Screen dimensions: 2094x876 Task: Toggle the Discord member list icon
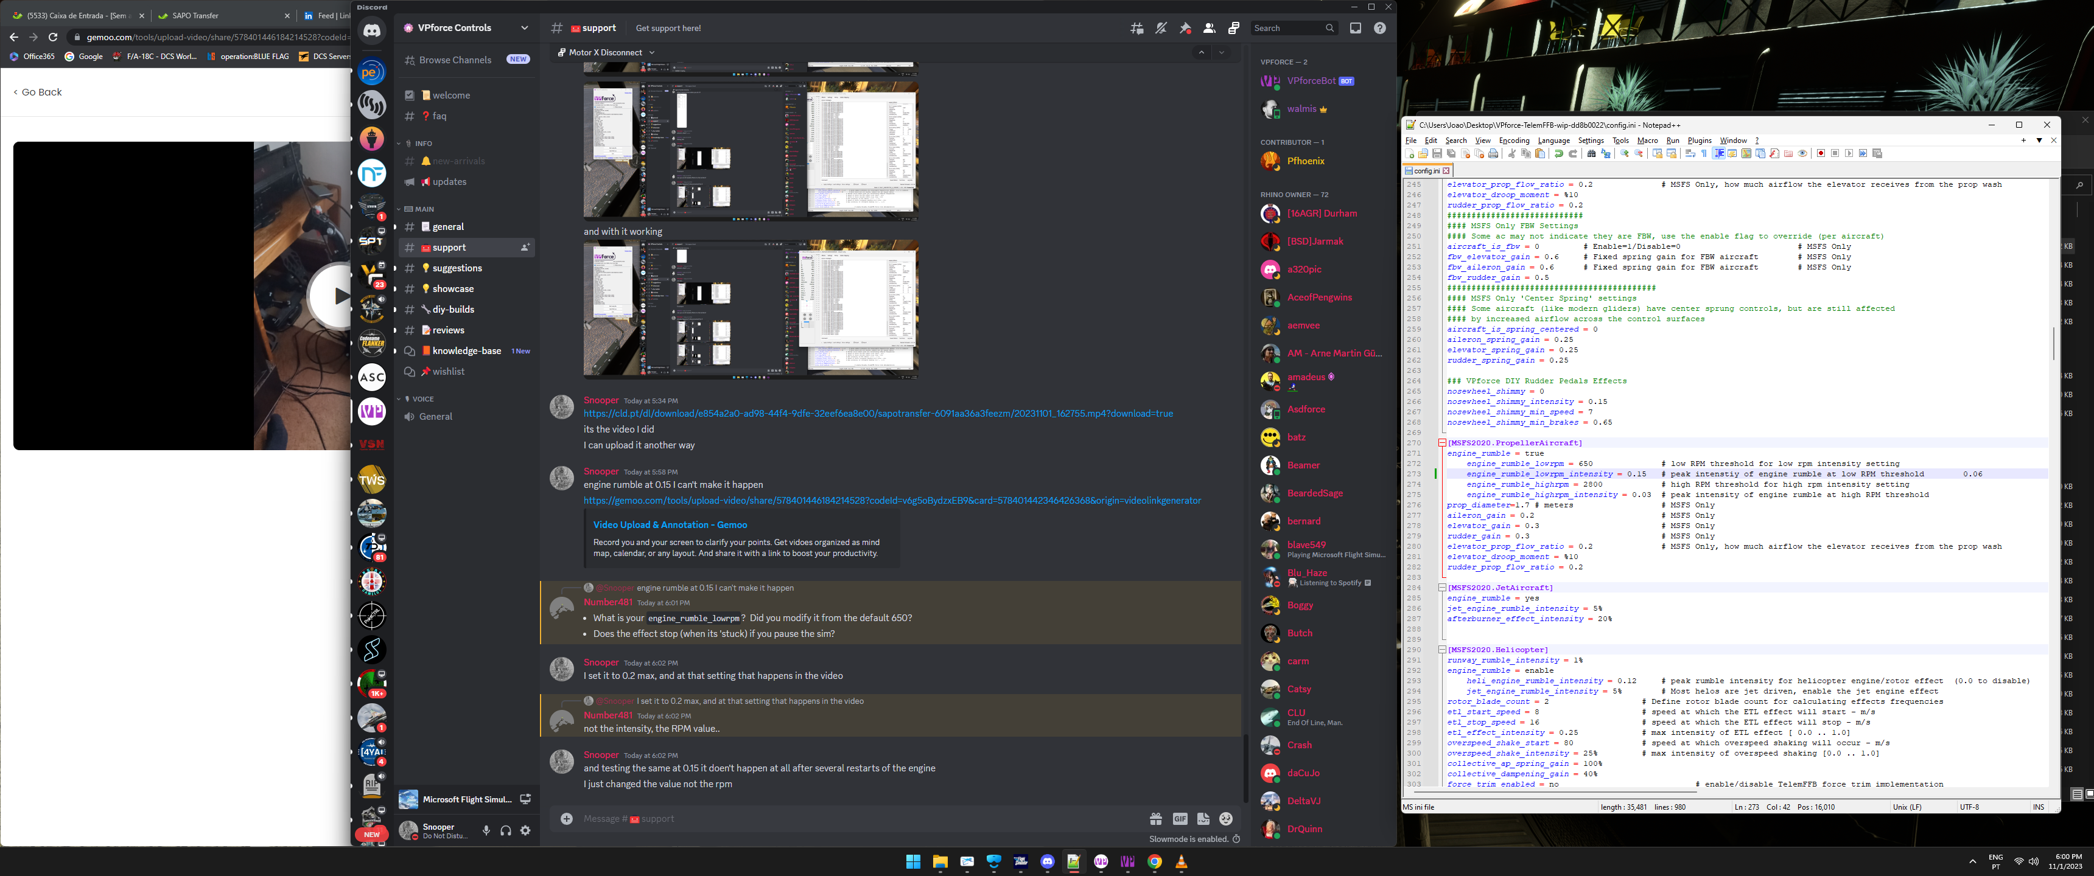(x=1210, y=29)
